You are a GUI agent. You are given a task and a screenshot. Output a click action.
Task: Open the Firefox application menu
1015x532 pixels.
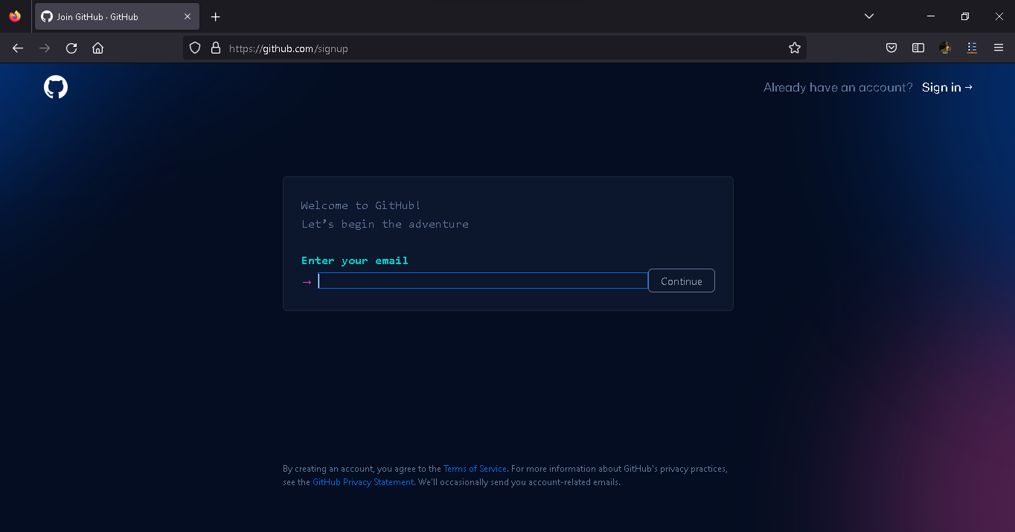tap(999, 48)
